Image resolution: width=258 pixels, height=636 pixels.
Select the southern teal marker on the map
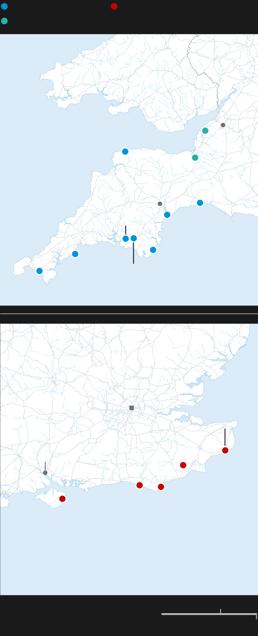coord(195,158)
